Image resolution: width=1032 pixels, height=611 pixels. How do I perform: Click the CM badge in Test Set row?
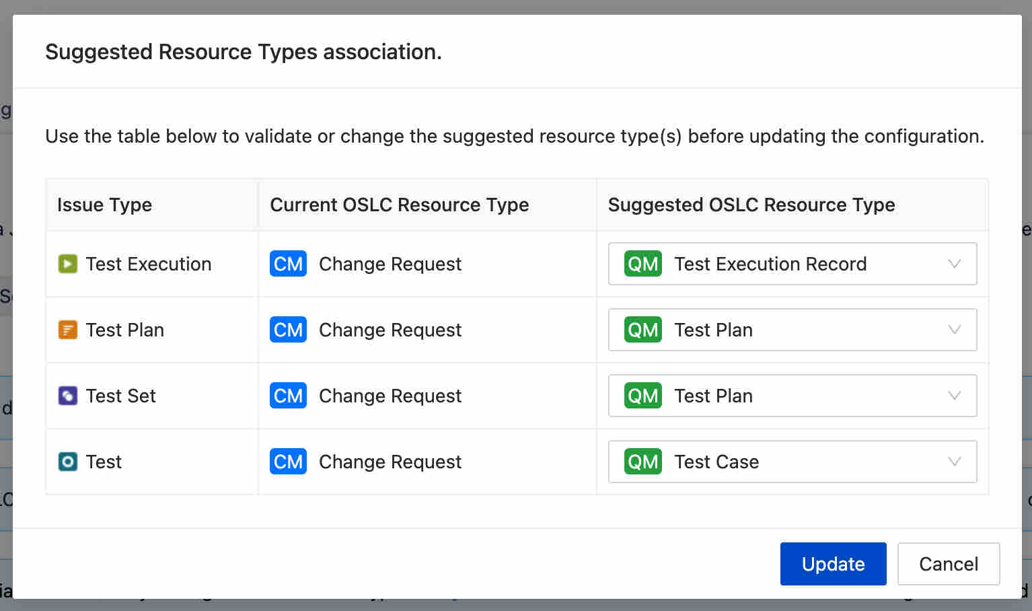pyautogui.click(x=288, y=396)
